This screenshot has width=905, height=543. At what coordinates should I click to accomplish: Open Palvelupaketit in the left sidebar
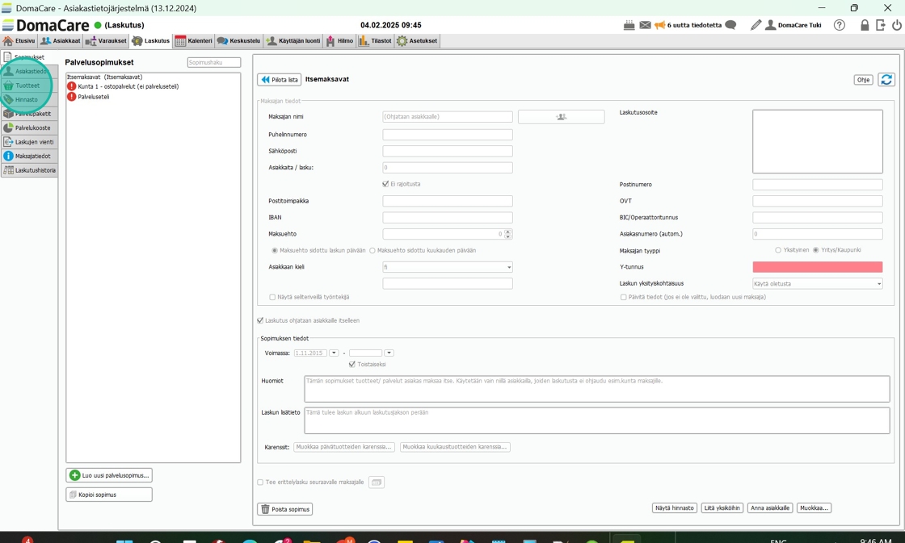(29, 114)
